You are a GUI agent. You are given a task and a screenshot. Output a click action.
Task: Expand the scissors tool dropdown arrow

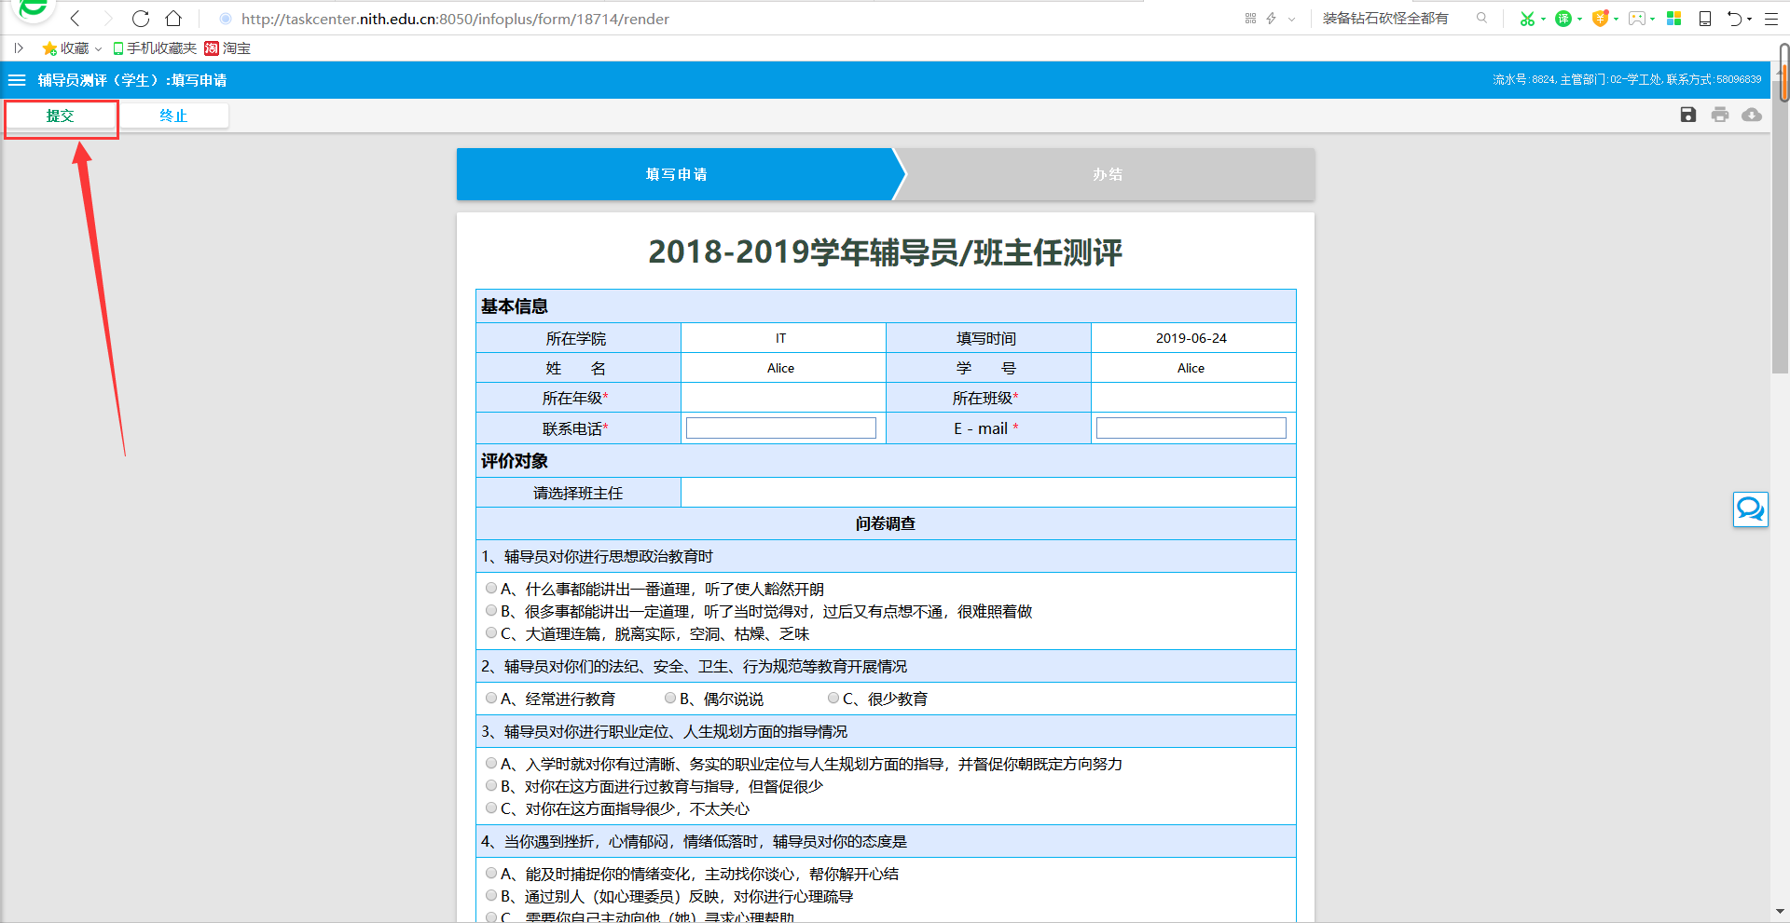pyautogui.click(x=1543, y=20)
